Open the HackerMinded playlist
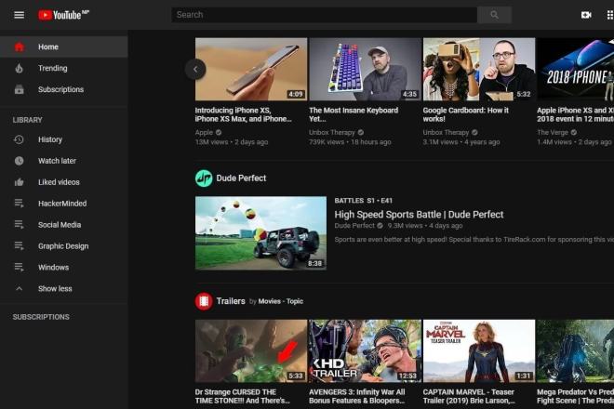 pos(64,204)
